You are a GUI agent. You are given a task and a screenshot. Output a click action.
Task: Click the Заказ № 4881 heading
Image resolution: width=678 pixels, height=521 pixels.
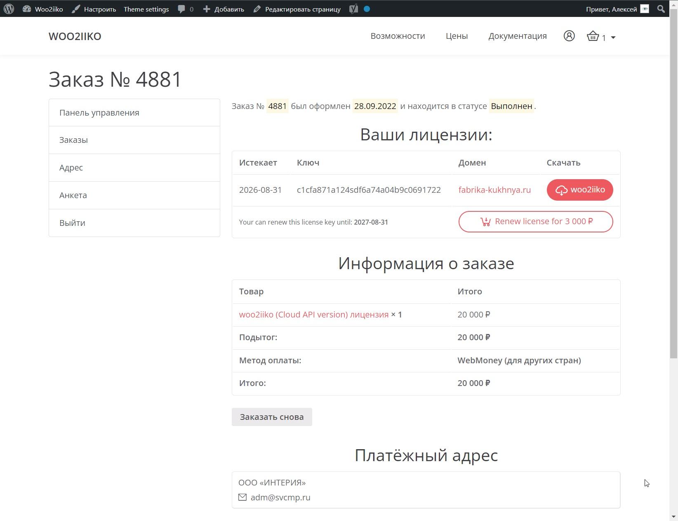(x=115, y=79)
